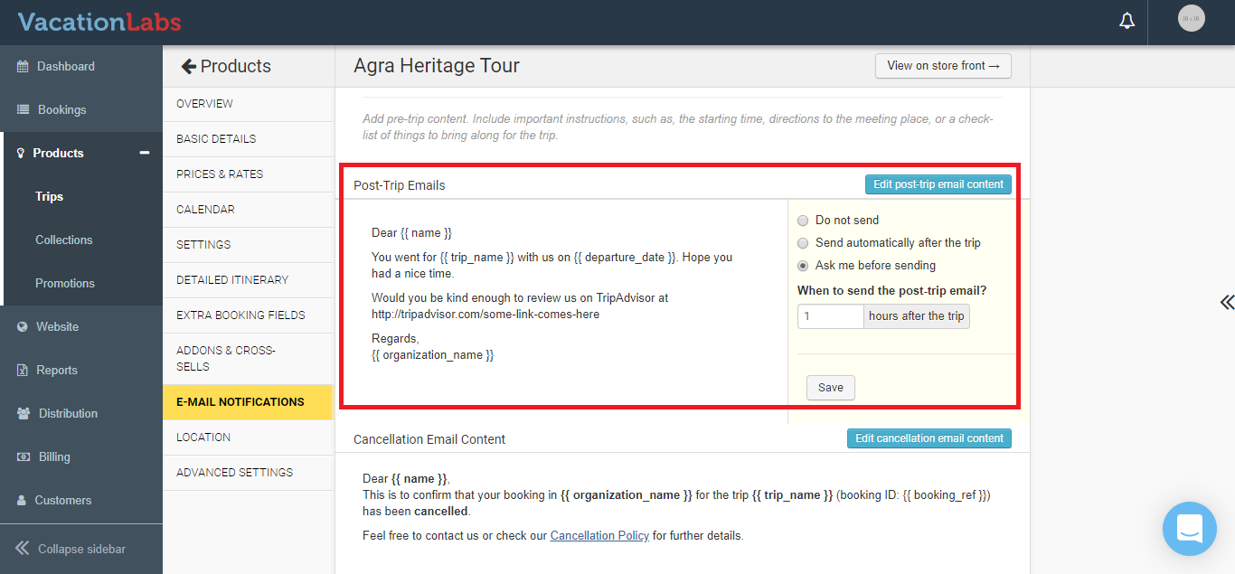Click the hours after the trip field
Viewport: 1235px width, 574px height.
click(830, 316)
